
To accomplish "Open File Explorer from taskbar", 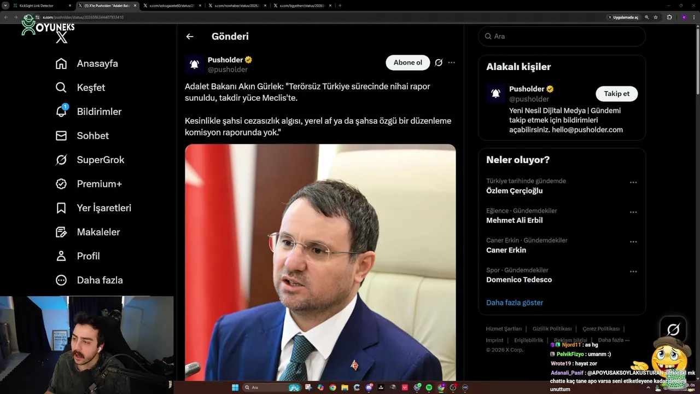I will click(345, 387).
